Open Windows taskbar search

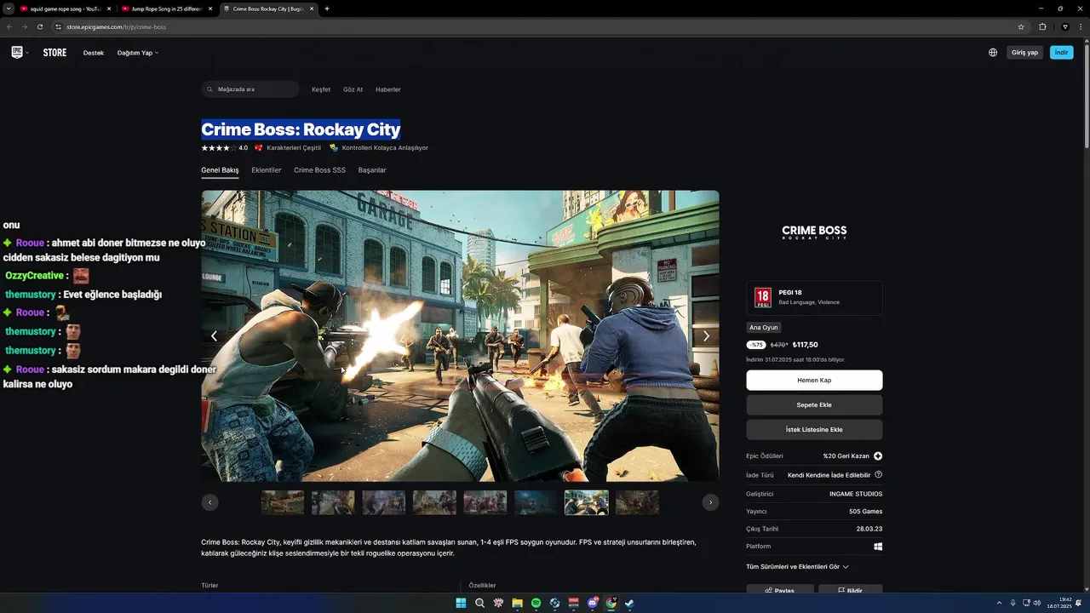click(x=479, y=603)
